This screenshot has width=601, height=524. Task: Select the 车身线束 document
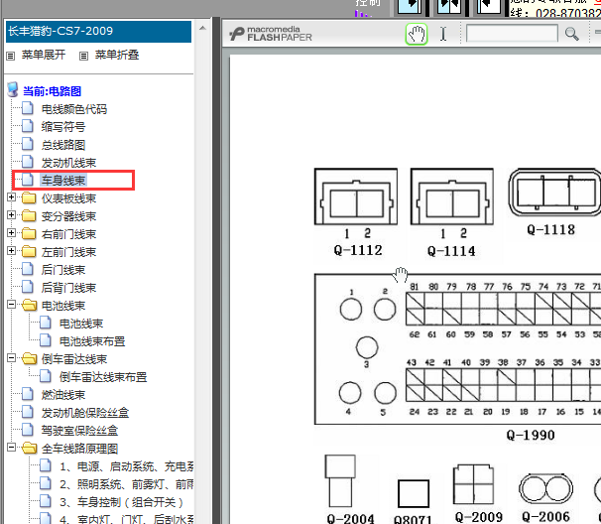point(63,181)
